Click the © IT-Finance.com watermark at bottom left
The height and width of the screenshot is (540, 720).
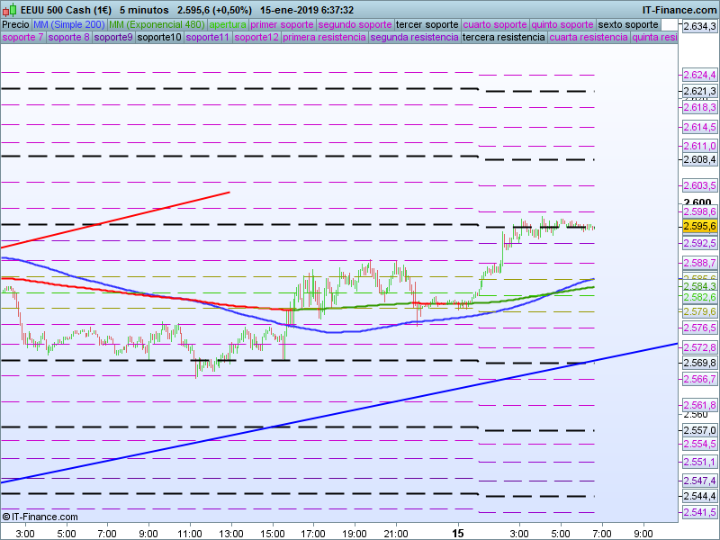[x=40, y=517]
